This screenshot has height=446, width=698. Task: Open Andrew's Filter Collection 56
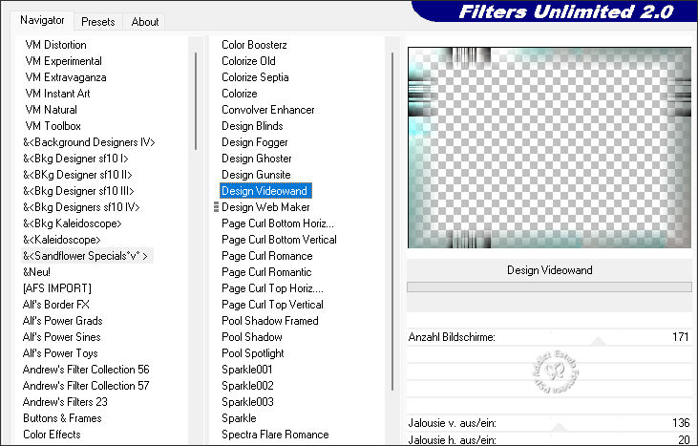coord(86,370)
